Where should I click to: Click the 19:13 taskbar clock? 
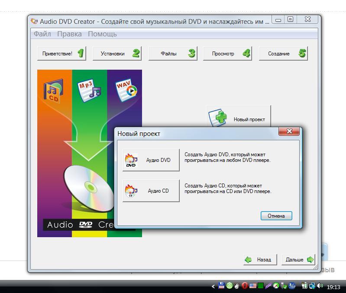point(333,287)
